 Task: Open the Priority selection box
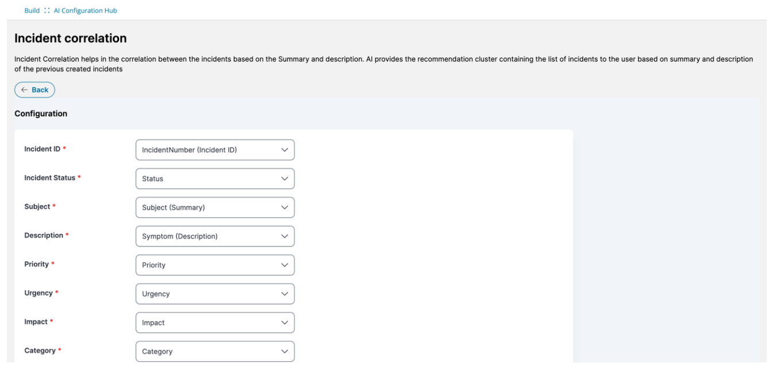207,265
